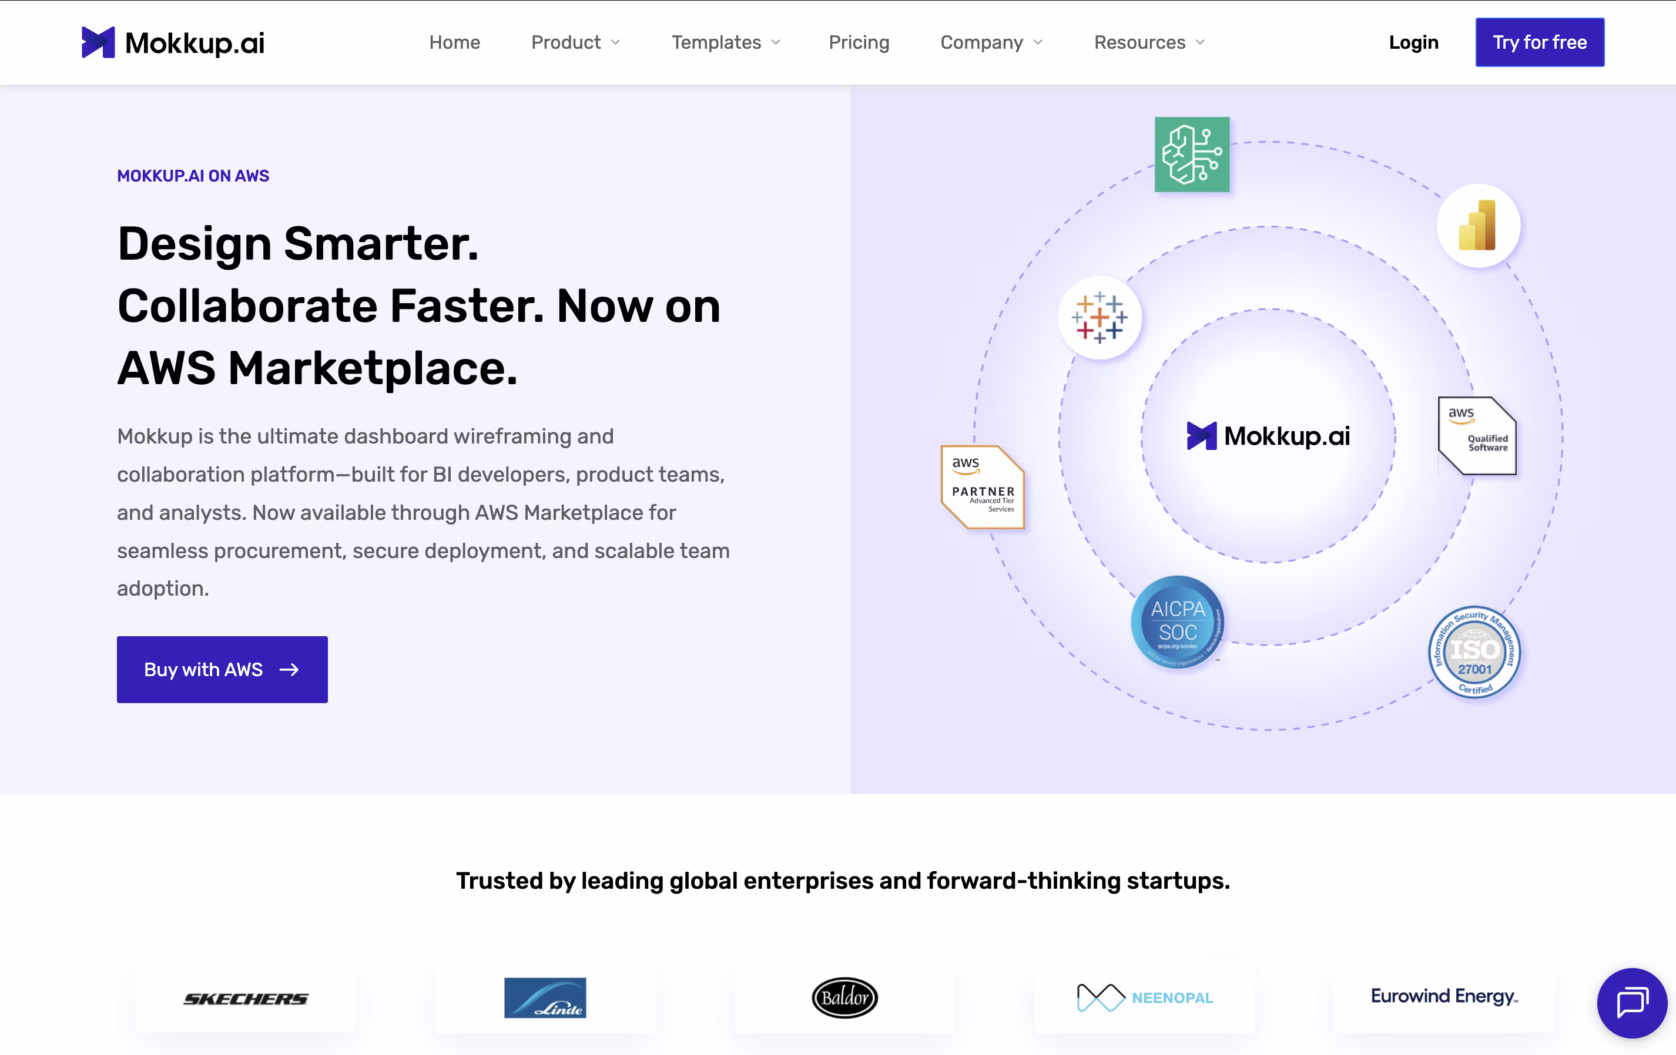This screenshot has height=1055, width=1676.
Task: Click the arrow in Buy with AWS
Action: [x=289, y=670]
